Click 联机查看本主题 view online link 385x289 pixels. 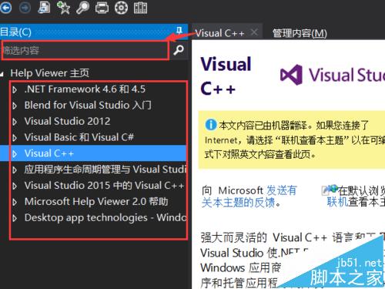click(x=356, y=202)
